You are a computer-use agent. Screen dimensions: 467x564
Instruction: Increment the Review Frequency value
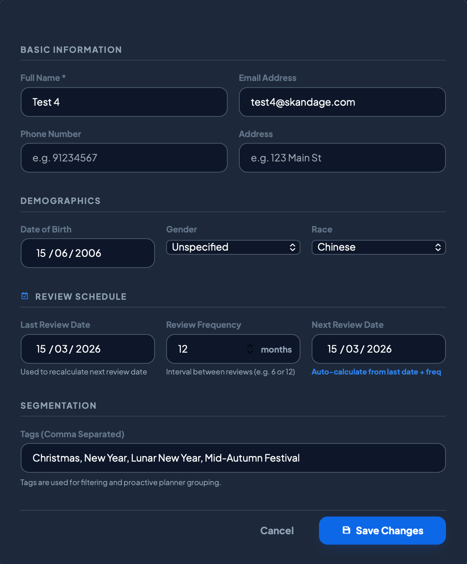click(250, 346)
